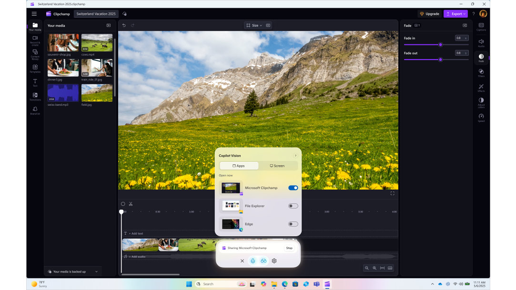Click the Undo arrow
The image size is (516, 290).
[124, 25]
